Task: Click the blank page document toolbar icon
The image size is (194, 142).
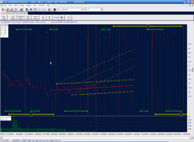Action: (x=16, y=10)
